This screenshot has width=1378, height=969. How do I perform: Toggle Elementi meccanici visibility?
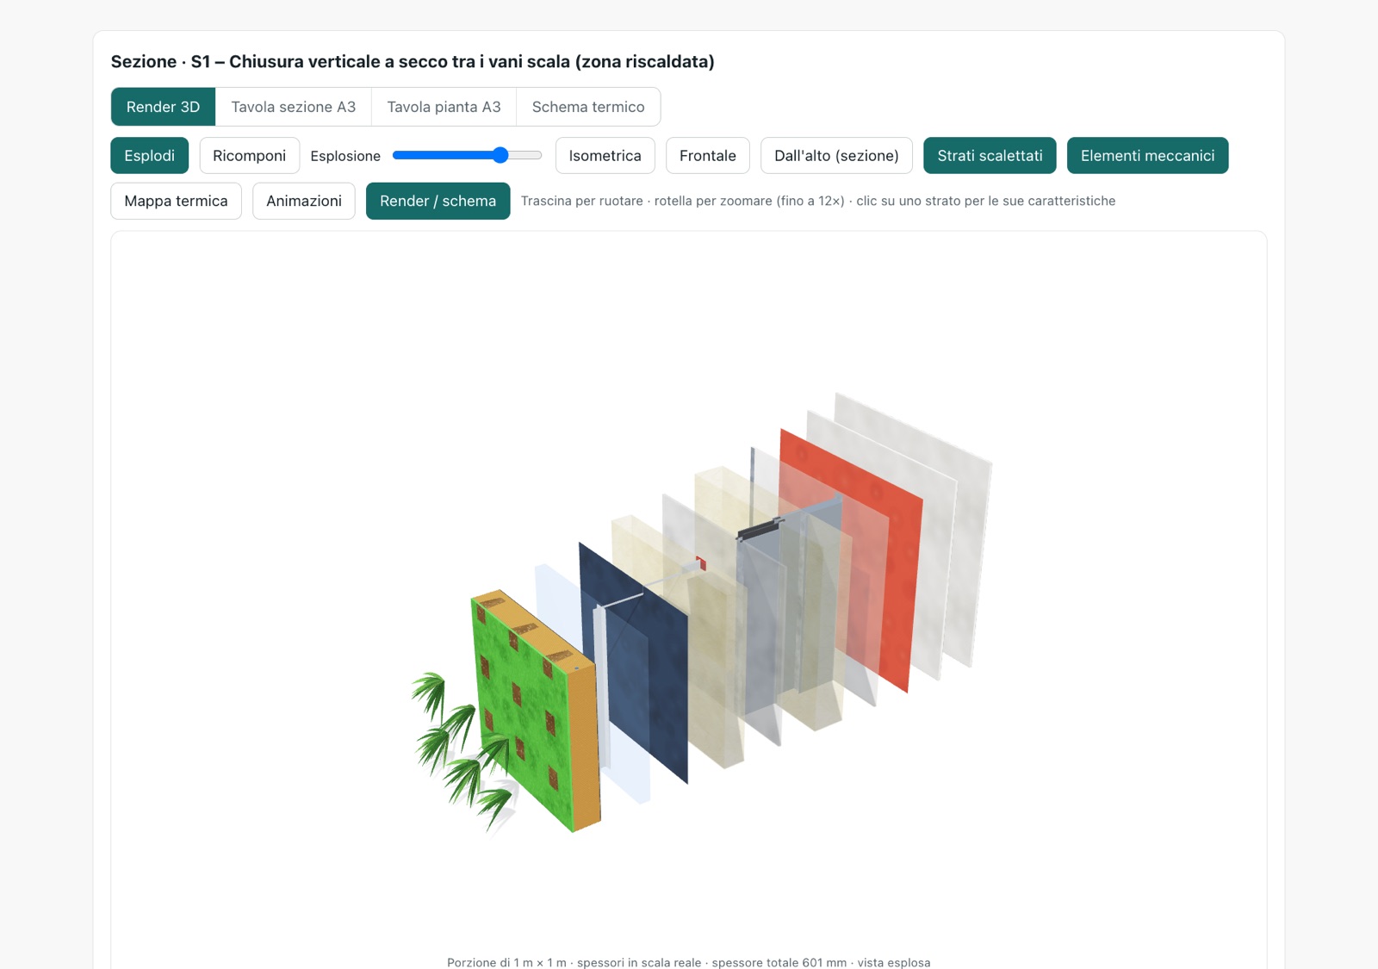[x=1147, y=156]
